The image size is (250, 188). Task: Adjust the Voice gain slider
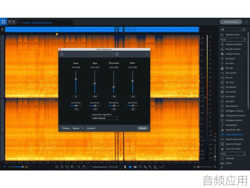coord(76,79)
